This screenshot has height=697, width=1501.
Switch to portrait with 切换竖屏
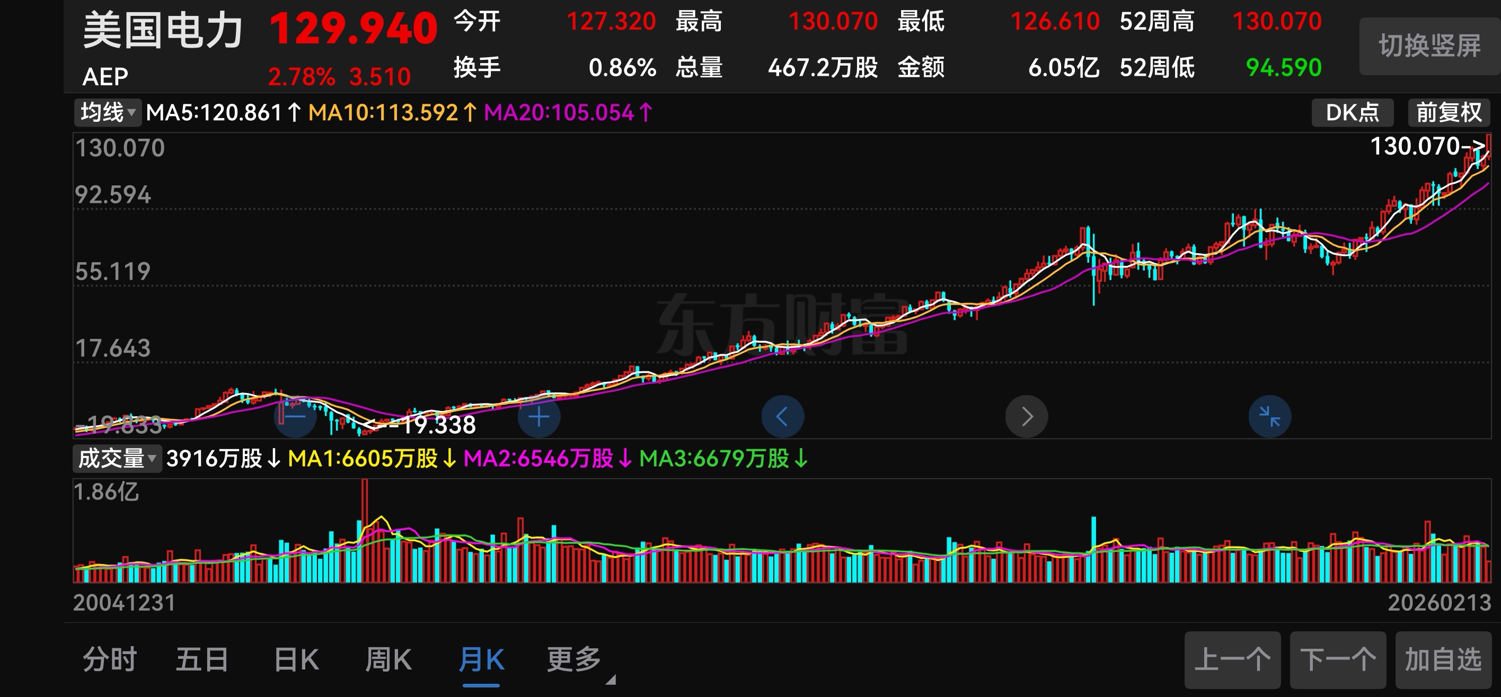coord(1429,46)
